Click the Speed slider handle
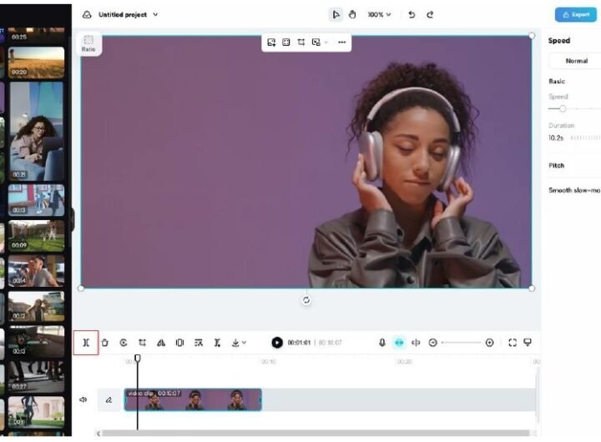Viewport: 601px width, 442px height. (563, 108)
